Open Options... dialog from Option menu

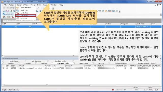(25, 18)
